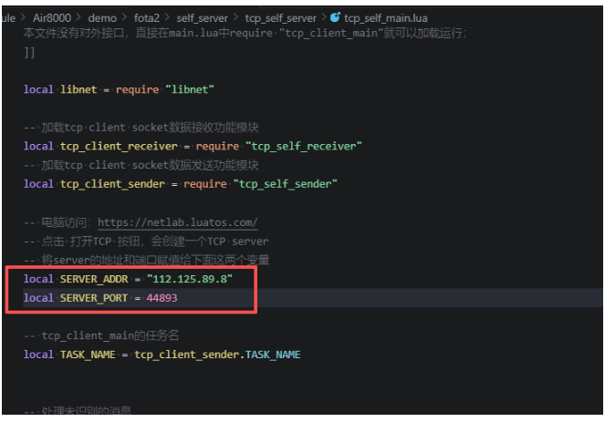Click the "tcp_self_receiver" require string
The image size is (605, 422).
[x=304, y=147]
